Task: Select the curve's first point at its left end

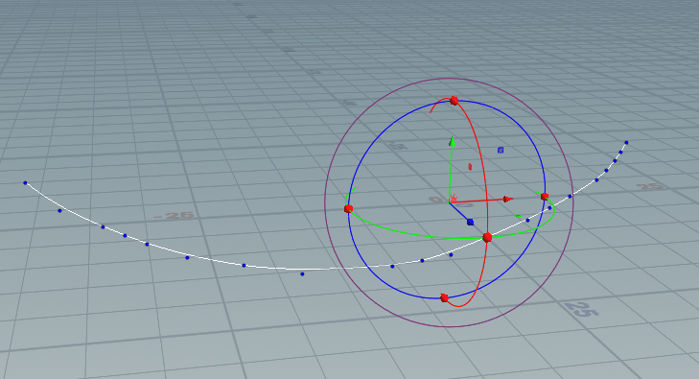Action: point(26,183)
